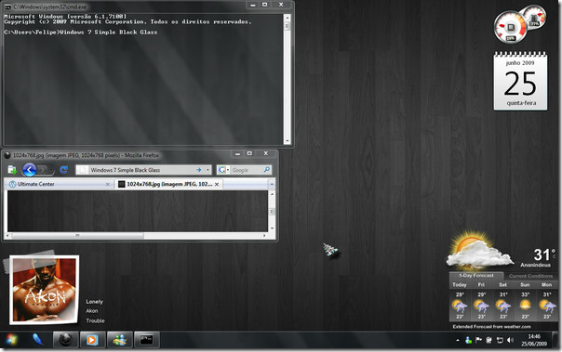The image size is (562, 352).
Task: Open the Windows Start menu orb
Action: [x=11, y=340]
